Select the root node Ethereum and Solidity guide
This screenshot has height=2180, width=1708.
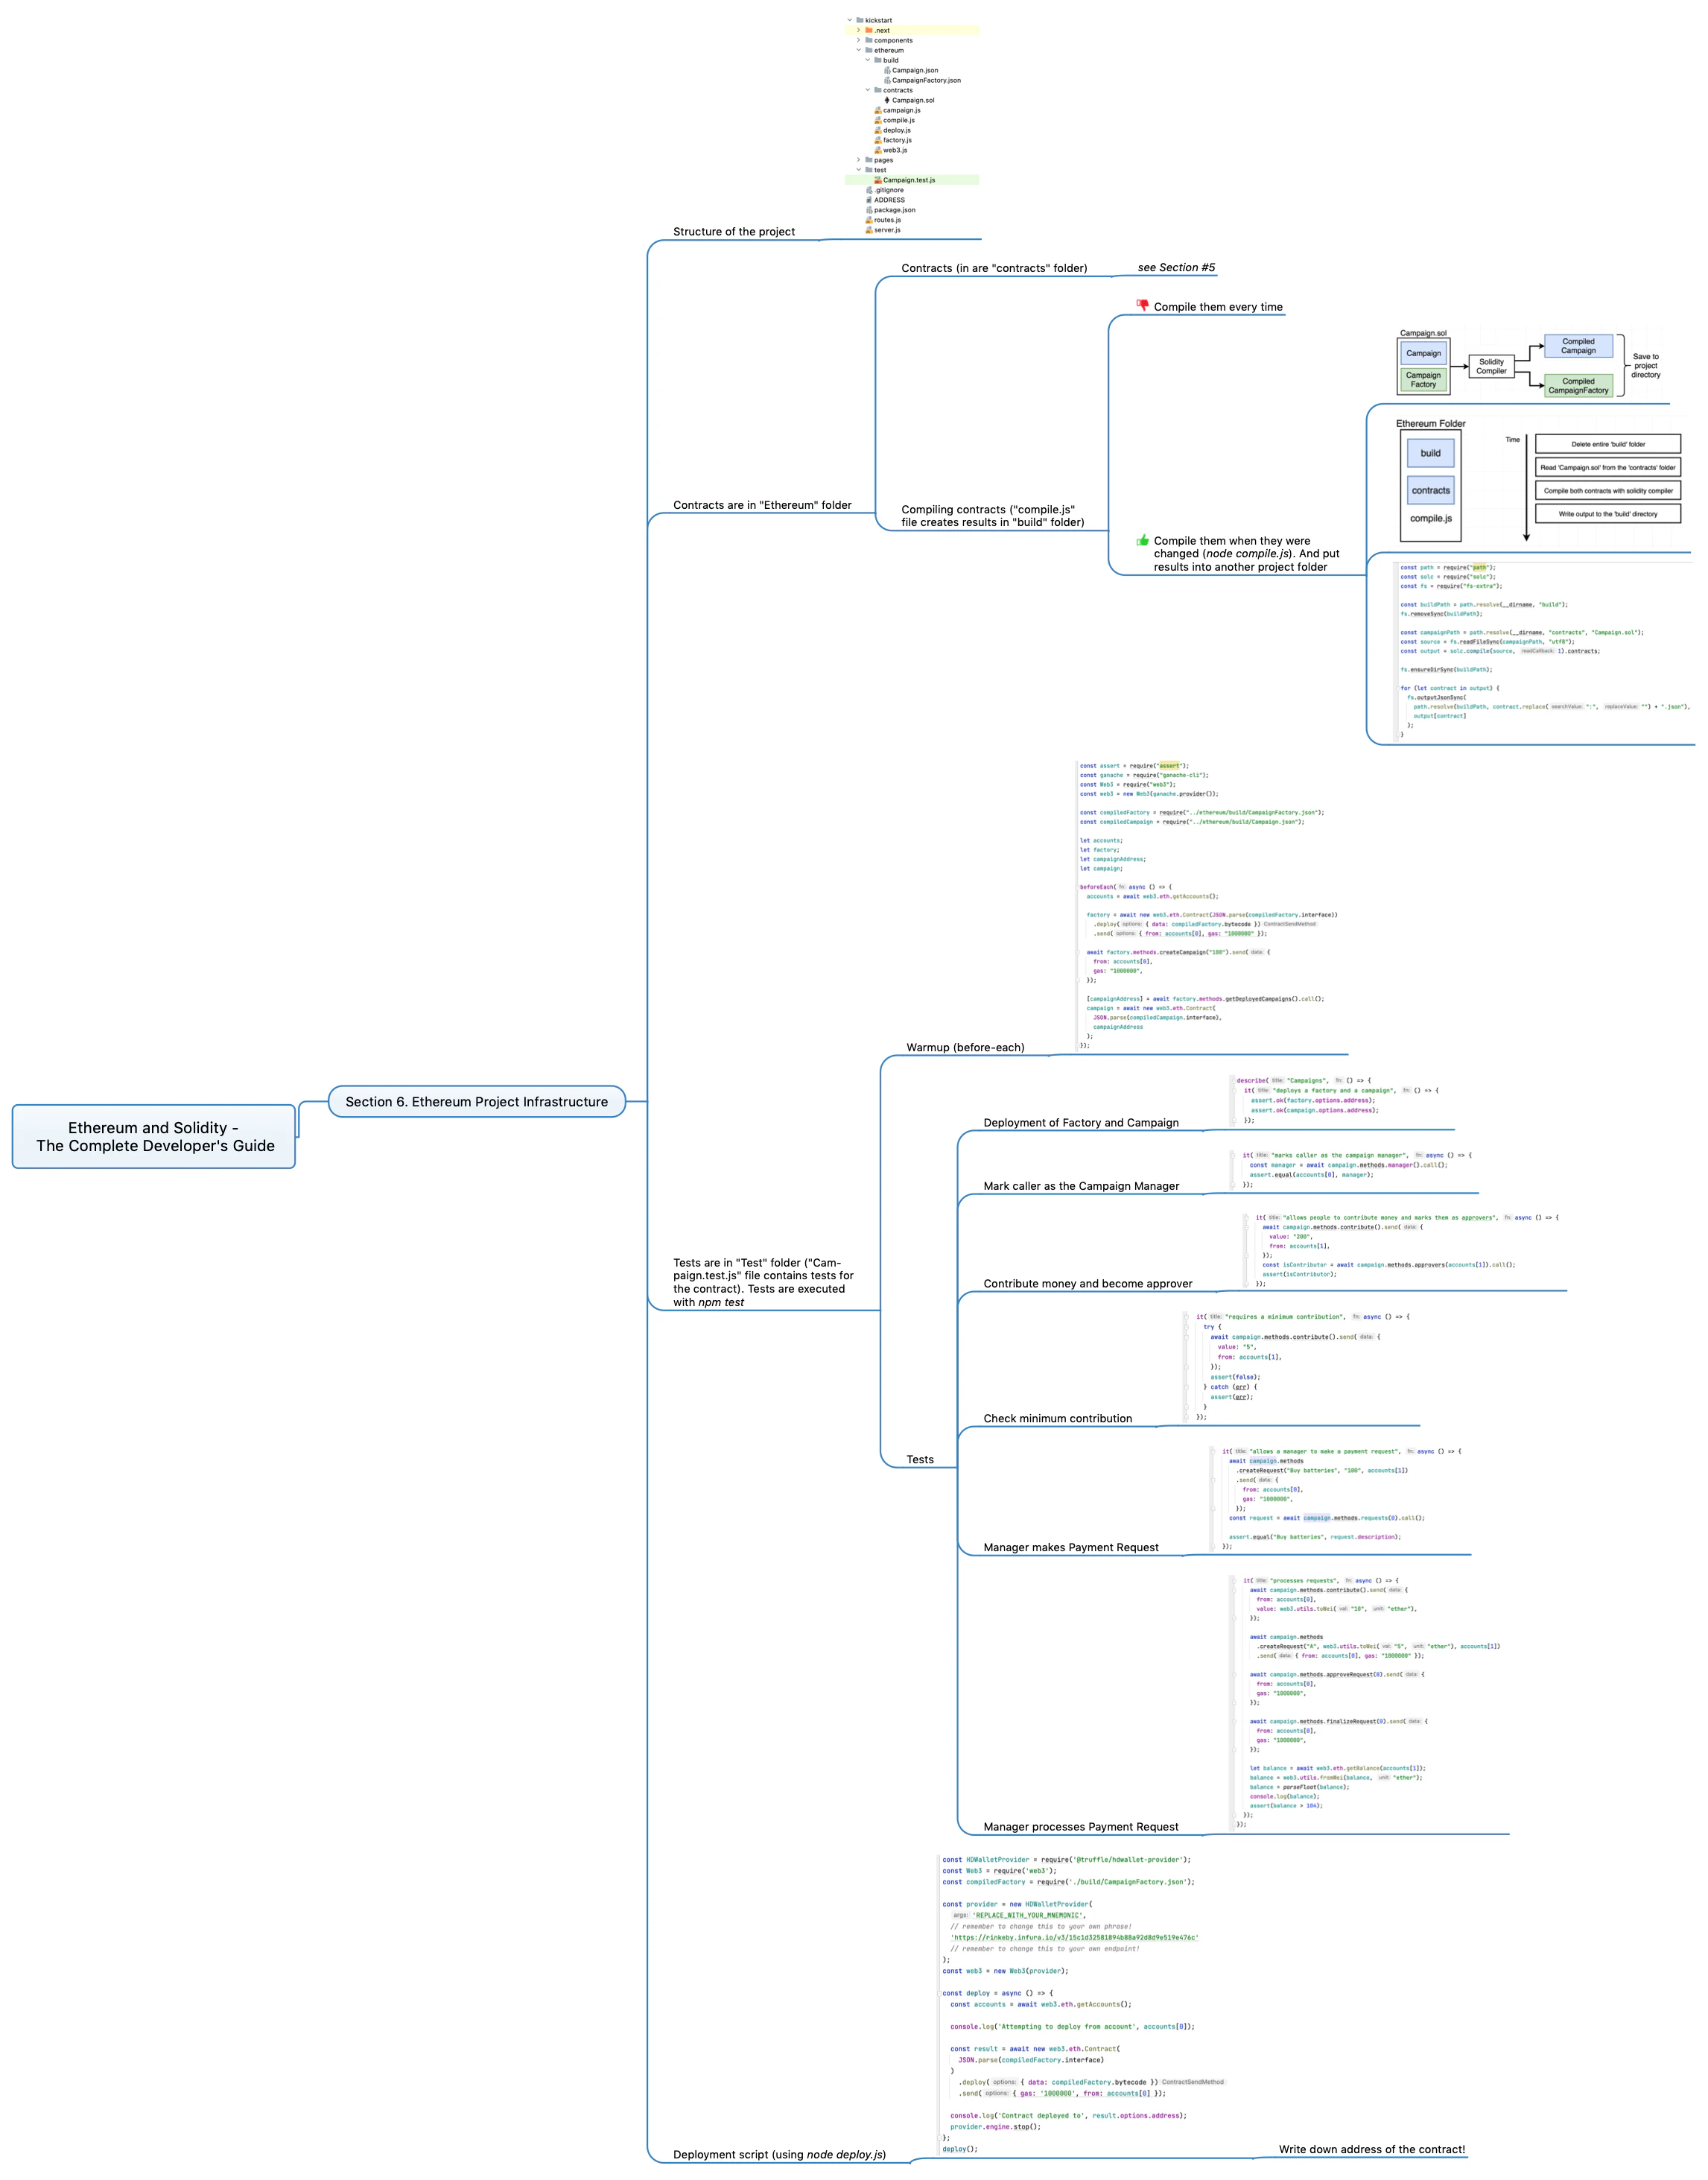[154, 1136]
